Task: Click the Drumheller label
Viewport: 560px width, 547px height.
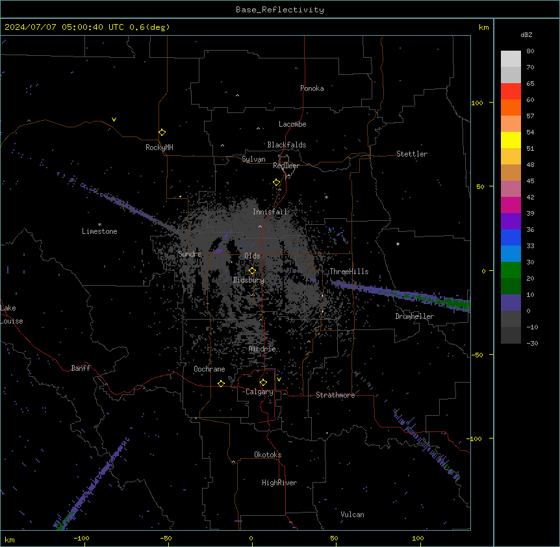Action: (414, 316)
